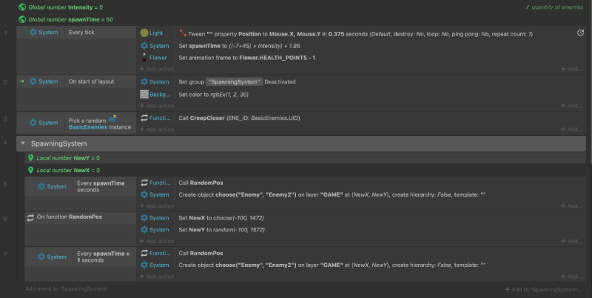Click the Functions icon next to Call CreepCloser
This screenshot has width=592, height=298.
(x=144, y=118)
